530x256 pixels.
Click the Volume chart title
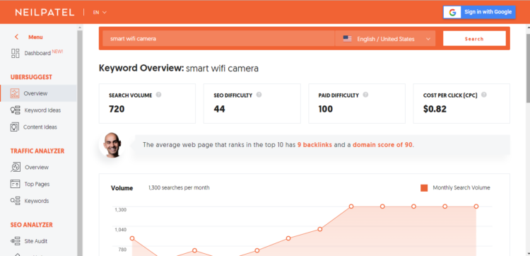pos(122,188)
